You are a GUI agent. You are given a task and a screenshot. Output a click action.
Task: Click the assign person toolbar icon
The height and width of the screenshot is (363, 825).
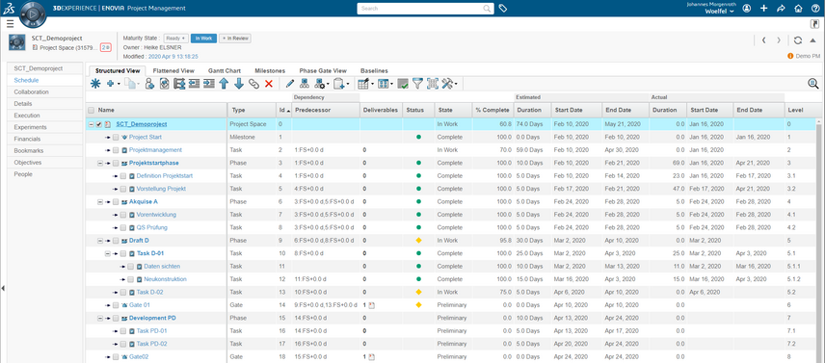click(x=149, y=84)
